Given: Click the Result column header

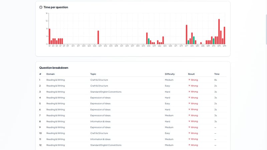Looking at the screenshot, I should (x=191, y=74).
